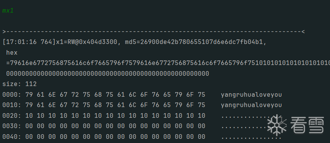
Task: Click the md5 hash value 26900de42b78…
Action: point(202,42)
